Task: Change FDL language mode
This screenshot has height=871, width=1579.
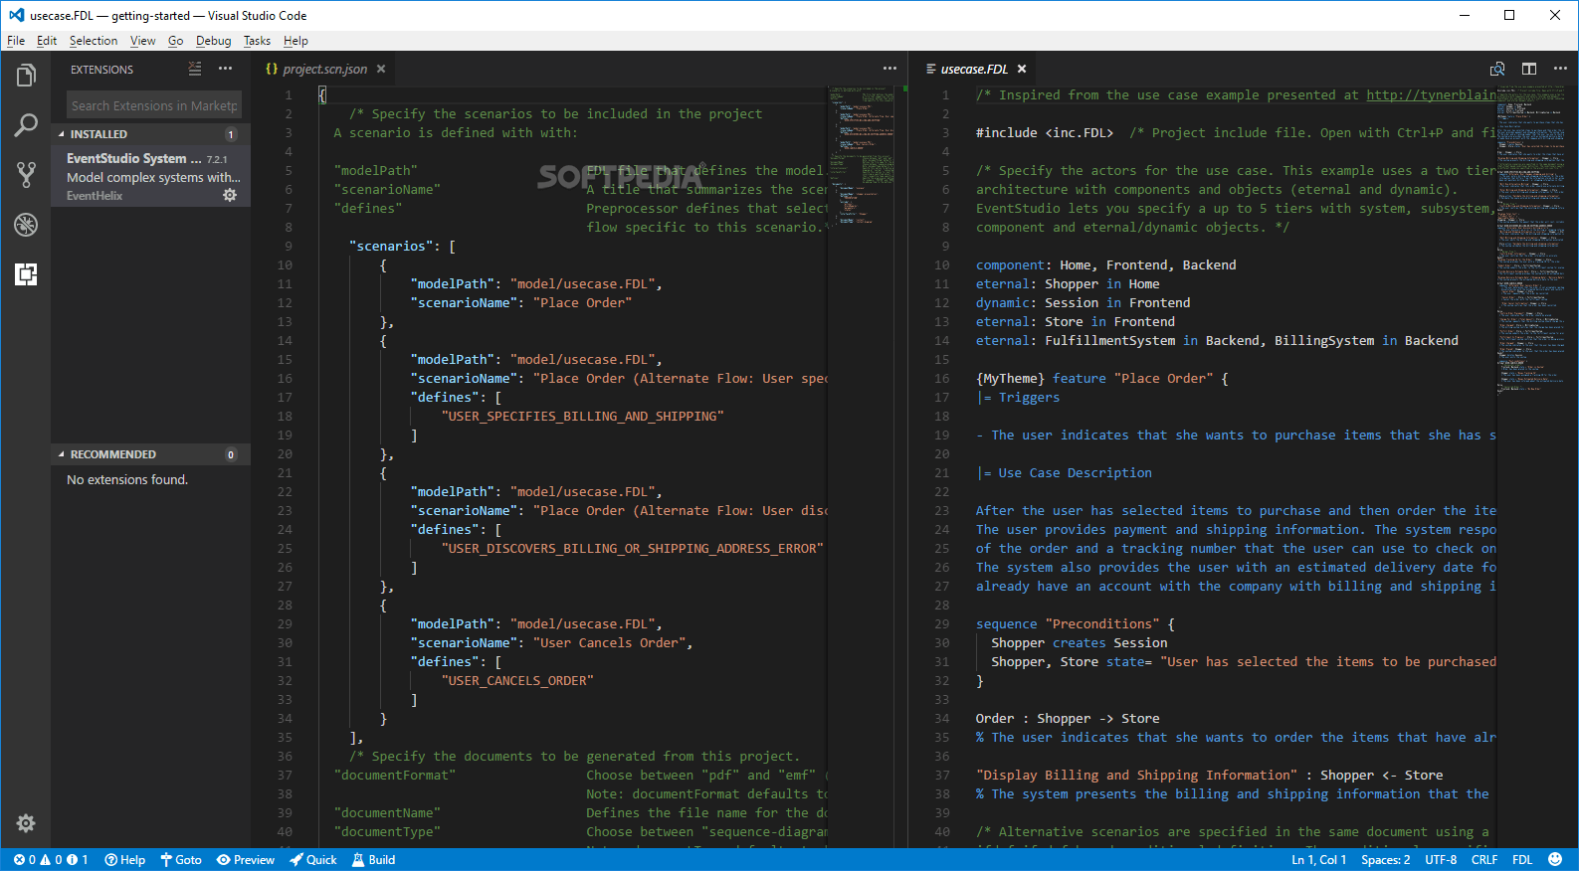Action: coord(1522,860)
